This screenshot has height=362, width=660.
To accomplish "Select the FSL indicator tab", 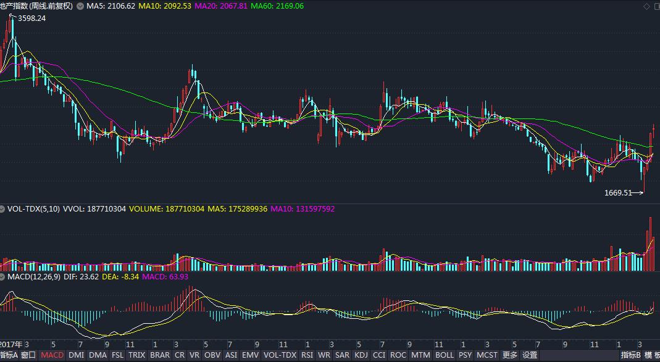I will pyautogui.click(x=117, y=355).
